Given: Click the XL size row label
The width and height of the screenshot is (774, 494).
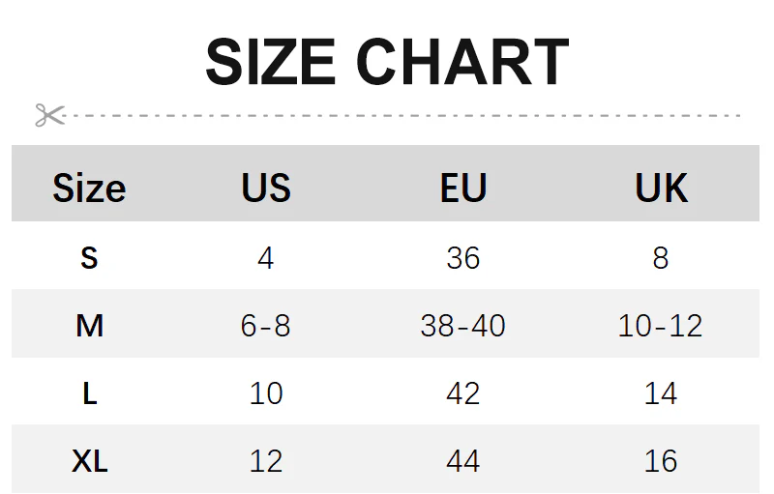Looking at the screenshot, I should (x=89, y=461).
